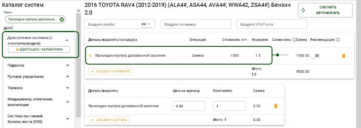Clear the catalog search chip
The image size is (361, 128).
tap(62, 19)
